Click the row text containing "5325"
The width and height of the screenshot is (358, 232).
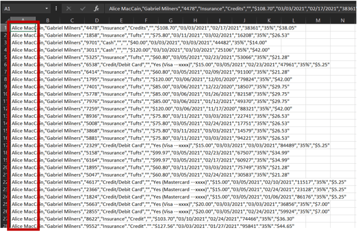(x=150, y=58)
